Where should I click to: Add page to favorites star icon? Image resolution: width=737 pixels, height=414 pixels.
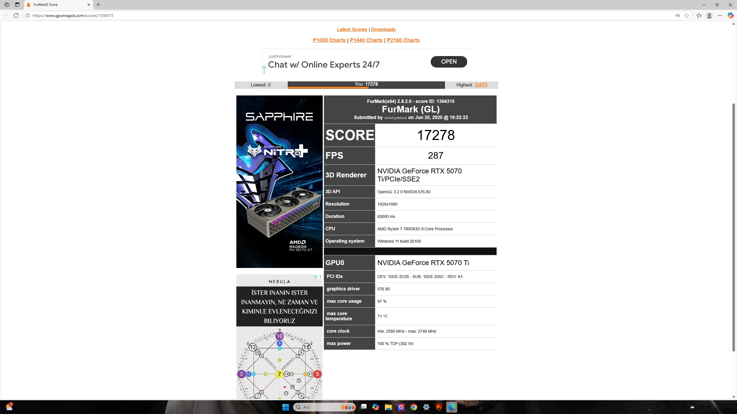point(687,16)
